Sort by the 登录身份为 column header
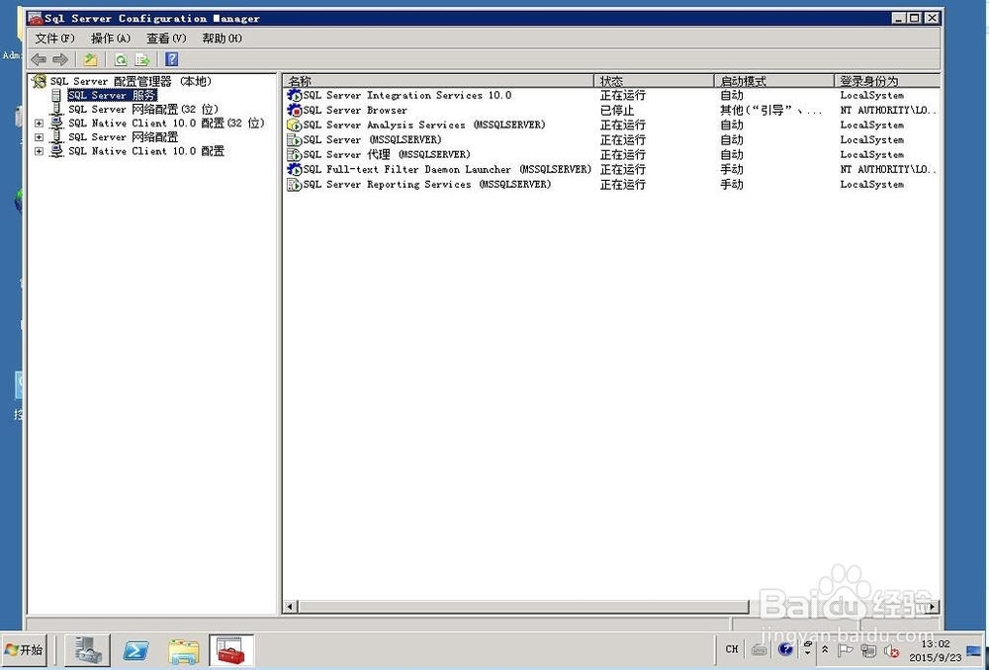 [x=887, y=81]
